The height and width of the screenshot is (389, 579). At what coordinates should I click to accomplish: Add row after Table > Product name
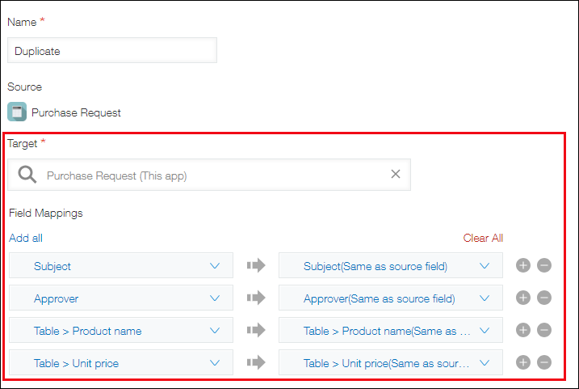pyautogui.click(x=522, y=330)
